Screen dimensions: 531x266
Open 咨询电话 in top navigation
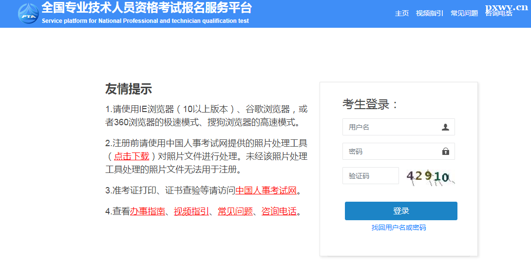click(x=499, y=13)
